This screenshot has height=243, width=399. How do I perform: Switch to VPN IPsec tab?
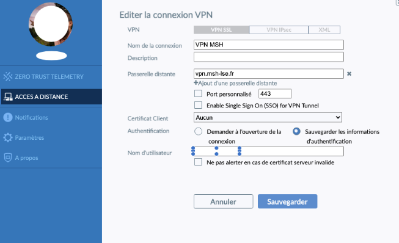pos(279,30)
